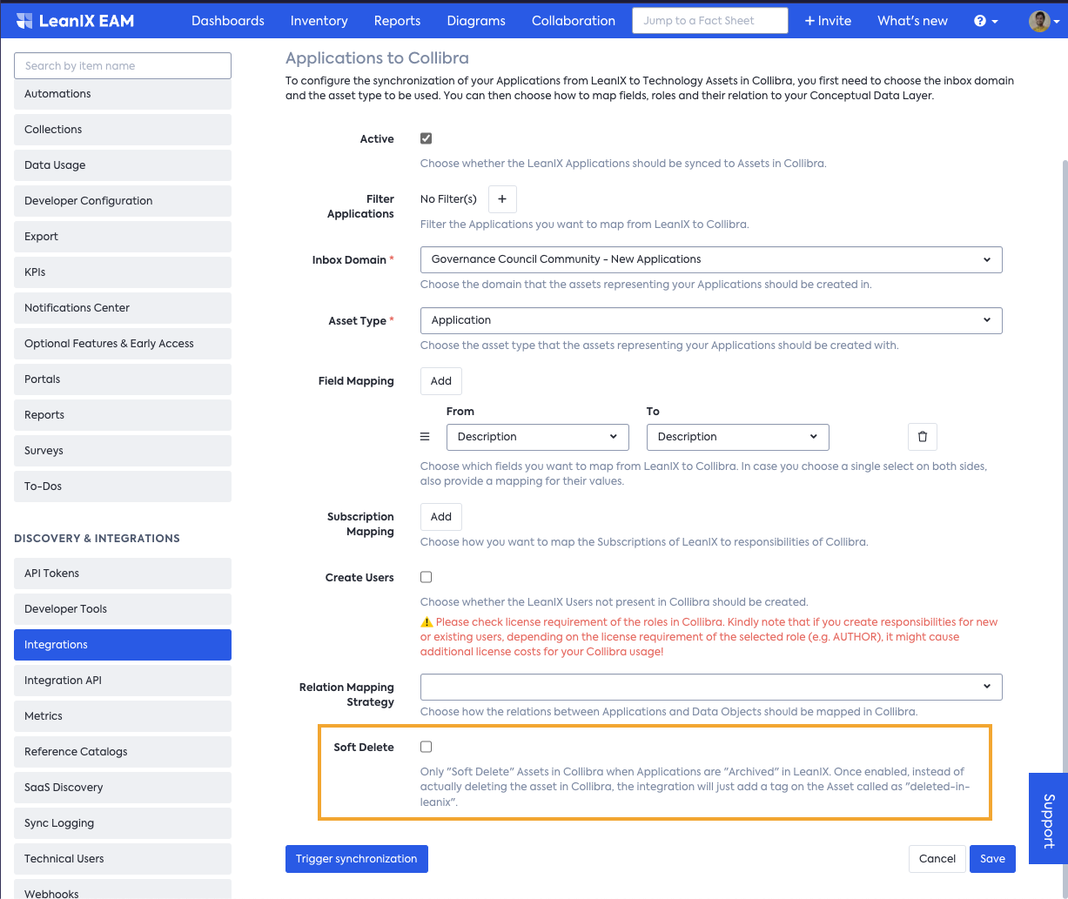1068x899 pixels.
Task: Add a Subscription Mapping
Action: (x=441, y=517)
